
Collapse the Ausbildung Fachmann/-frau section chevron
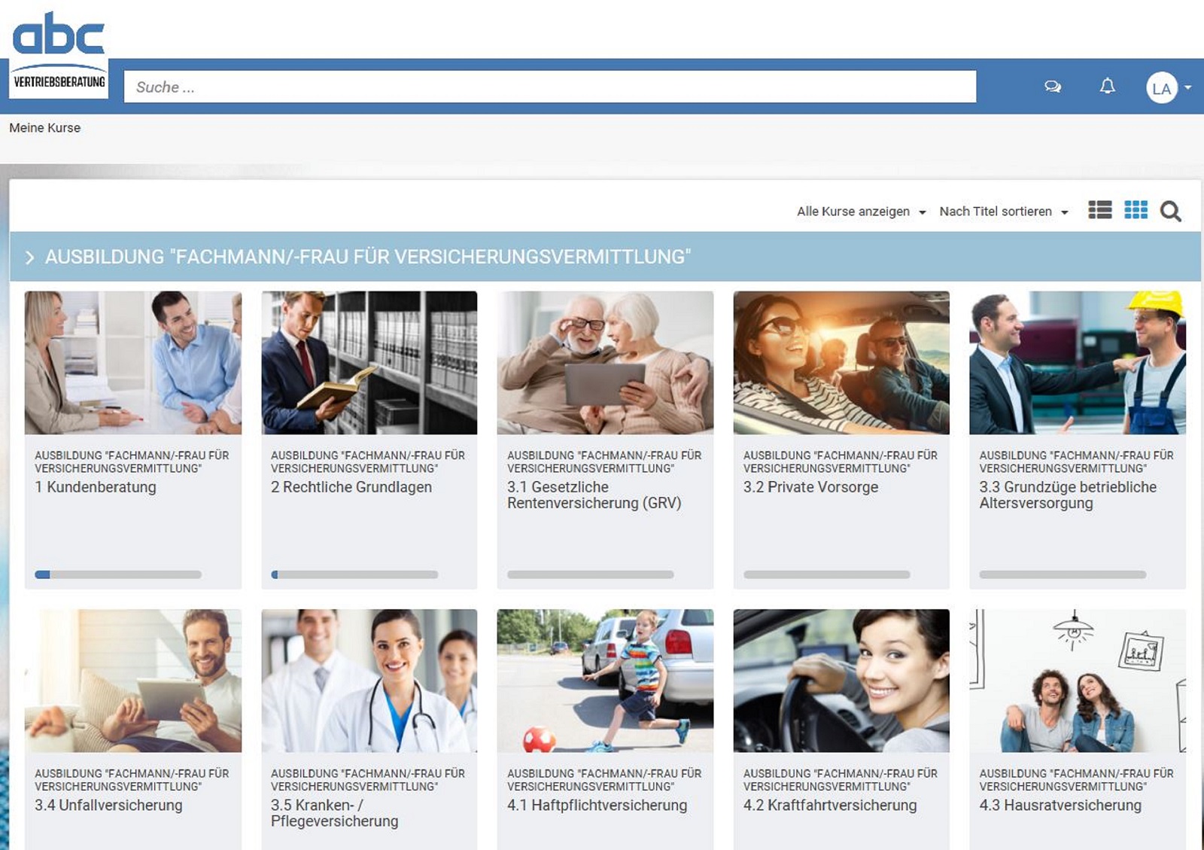coord(29,257)
